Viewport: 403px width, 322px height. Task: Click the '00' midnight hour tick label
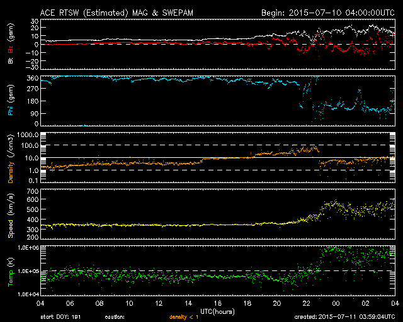336,304
